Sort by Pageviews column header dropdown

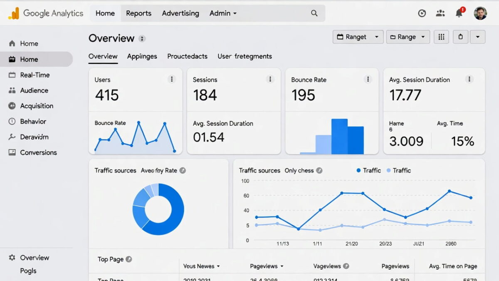[x=267, y=266]
